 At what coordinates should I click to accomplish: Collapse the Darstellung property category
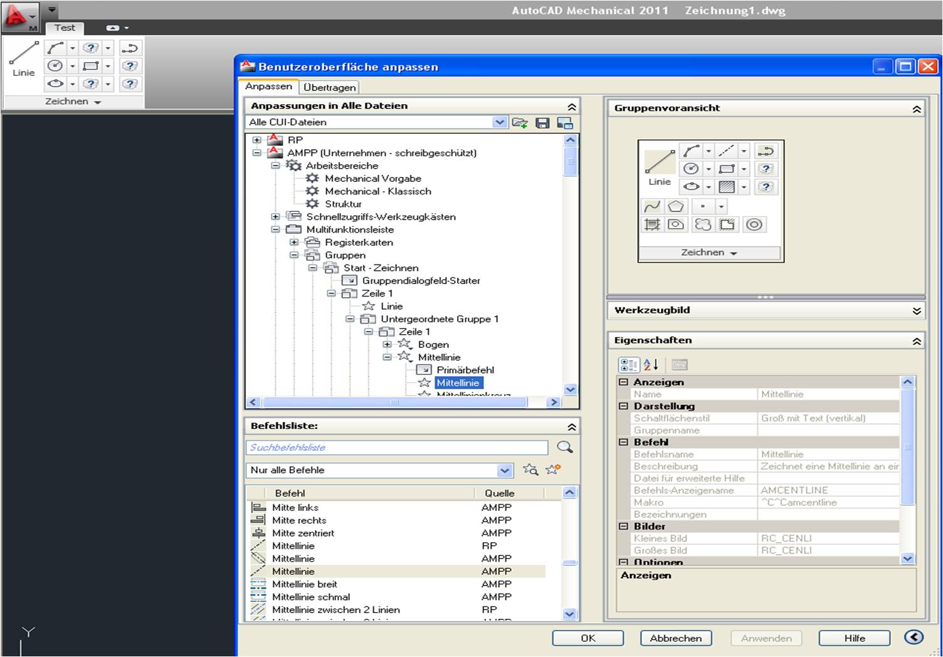coord(623,406)
